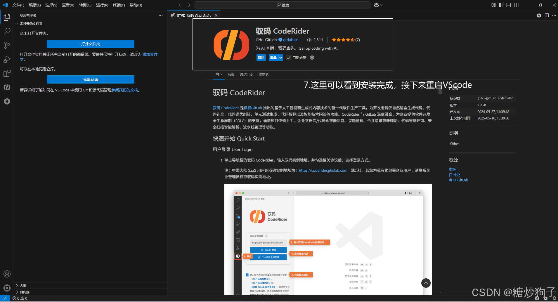Open the CodeRider icon in activity bar

tap(7, 87)
